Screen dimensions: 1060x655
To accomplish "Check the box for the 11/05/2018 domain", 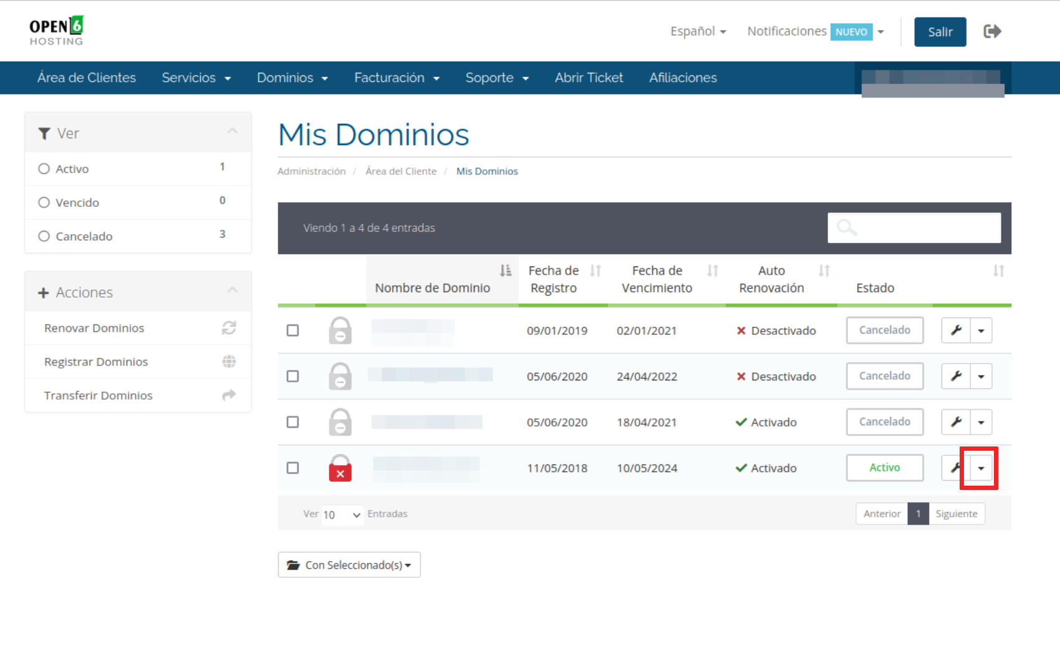I will (292, 468).
